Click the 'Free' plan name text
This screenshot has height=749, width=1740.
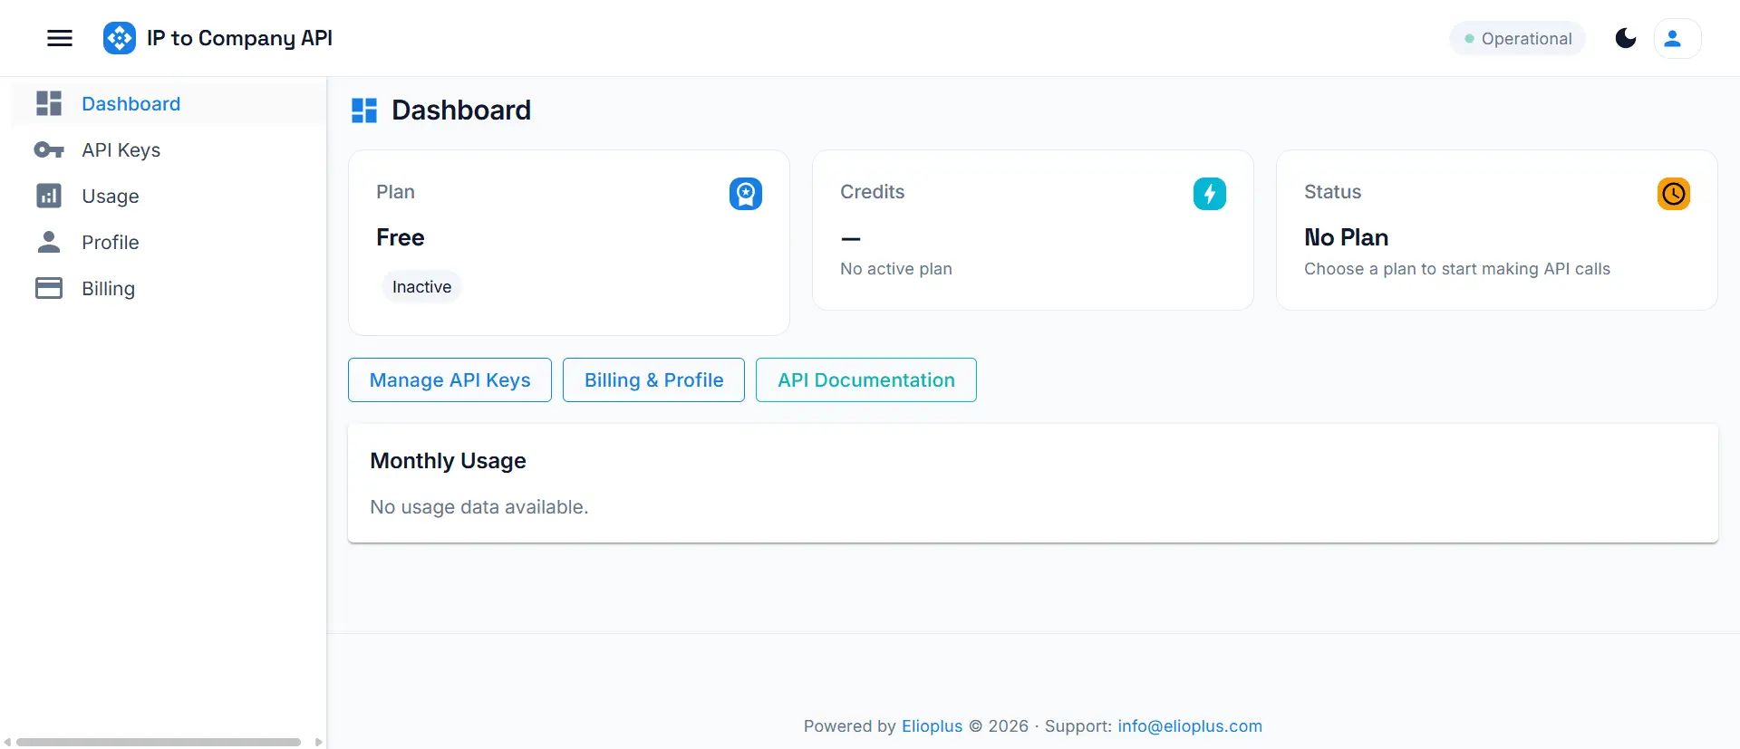pos(400,237)
